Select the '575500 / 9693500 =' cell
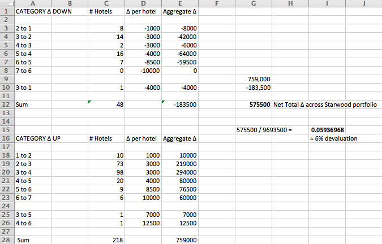The width and height of the screenshot is (382, 244). pos(264,130)
